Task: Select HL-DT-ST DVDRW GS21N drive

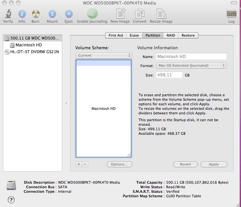Action: click(32, 52)
